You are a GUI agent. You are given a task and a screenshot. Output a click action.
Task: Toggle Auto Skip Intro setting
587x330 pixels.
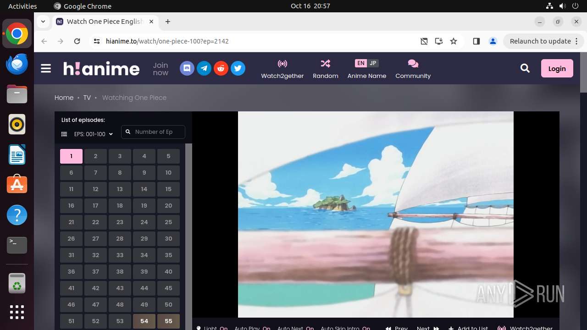click(346, 328)
